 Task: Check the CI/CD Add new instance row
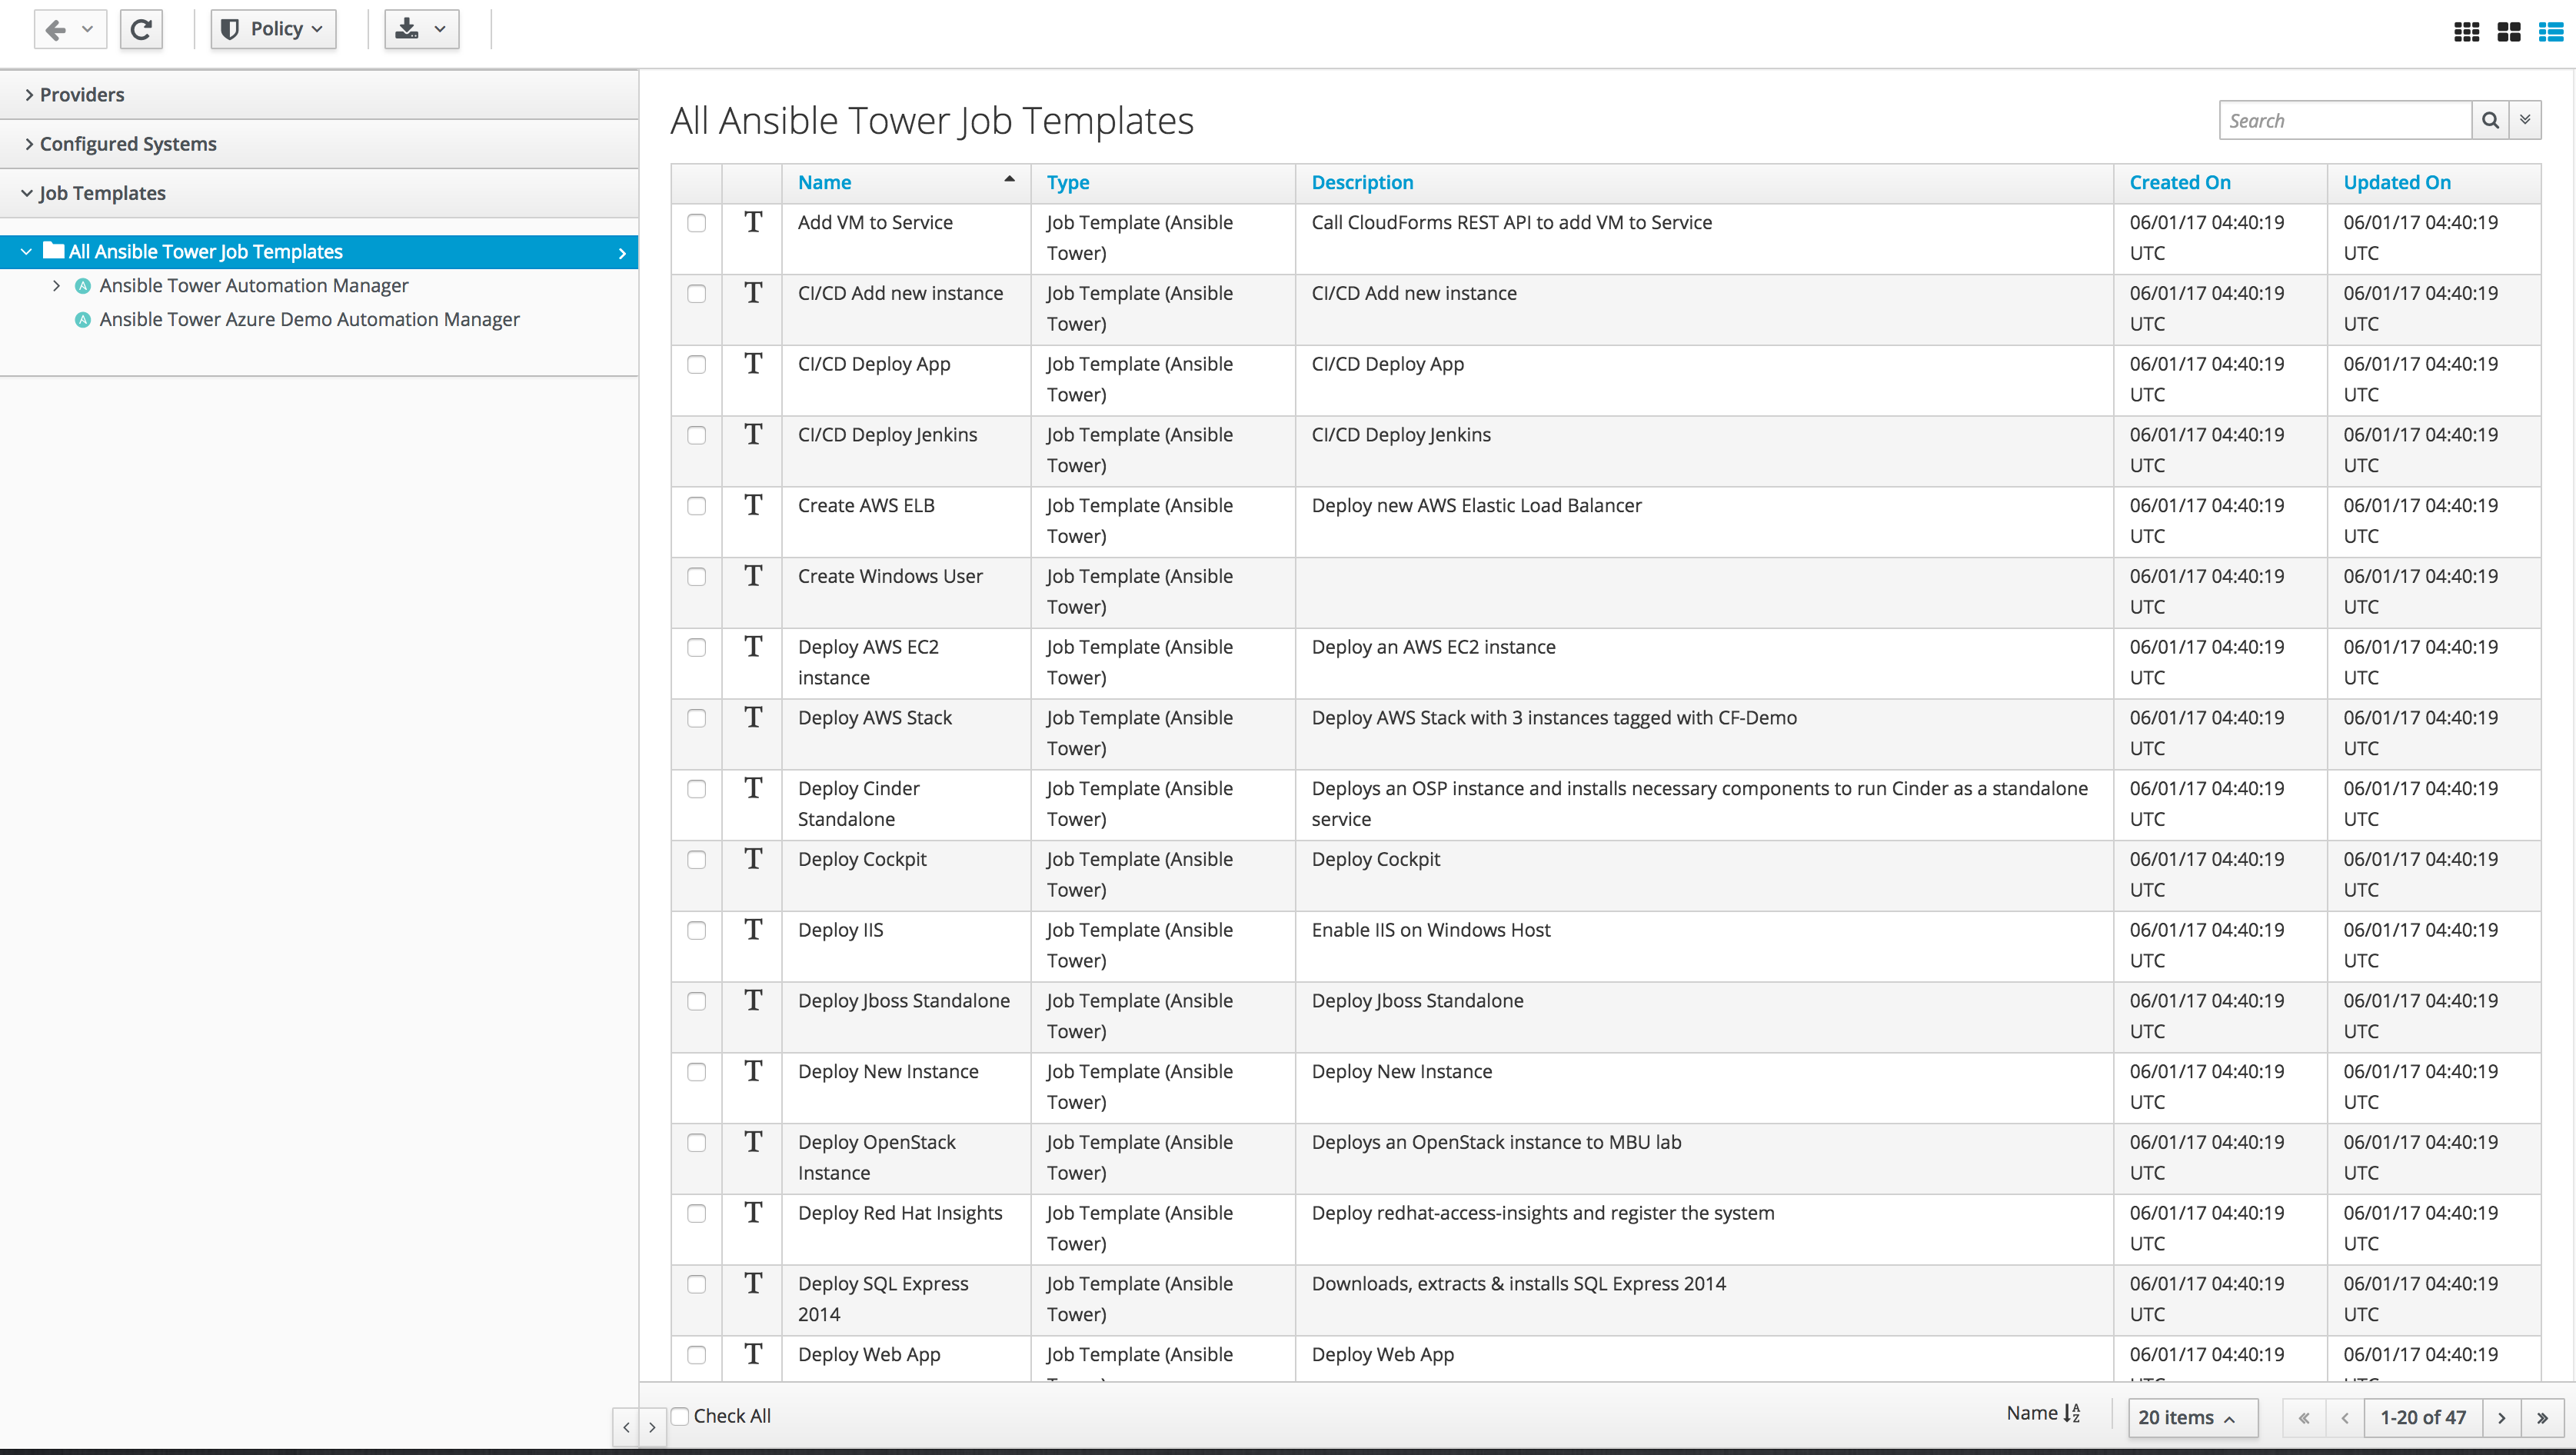point(696,294)
